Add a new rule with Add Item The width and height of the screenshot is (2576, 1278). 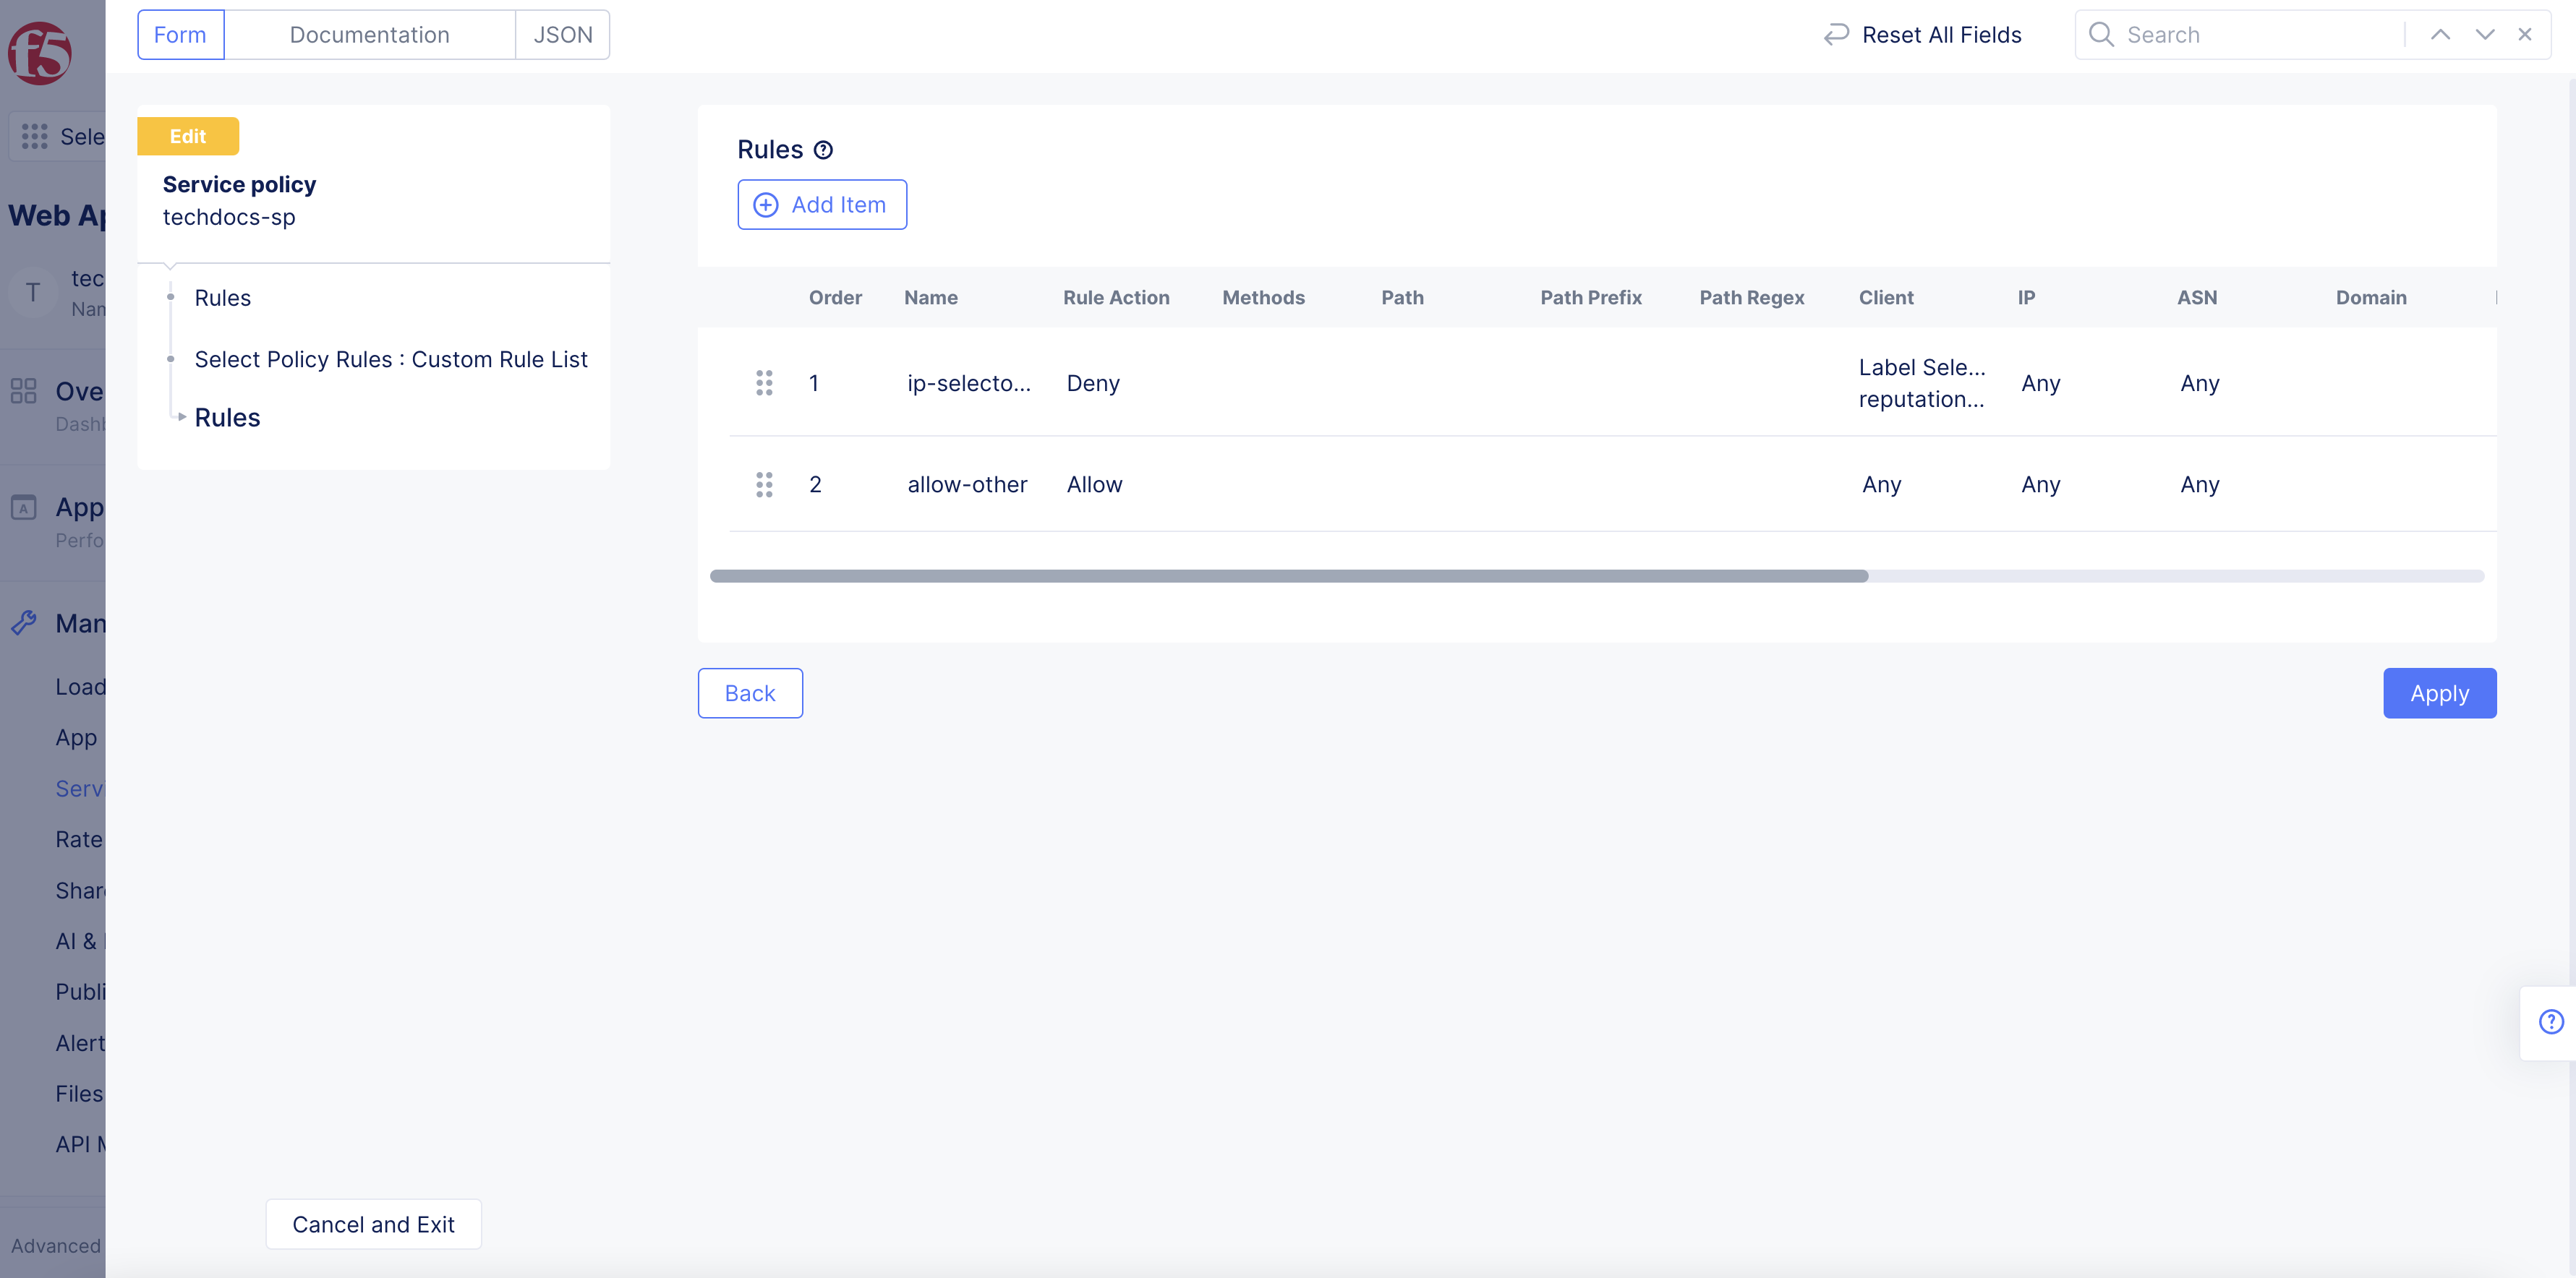point(822,204)
